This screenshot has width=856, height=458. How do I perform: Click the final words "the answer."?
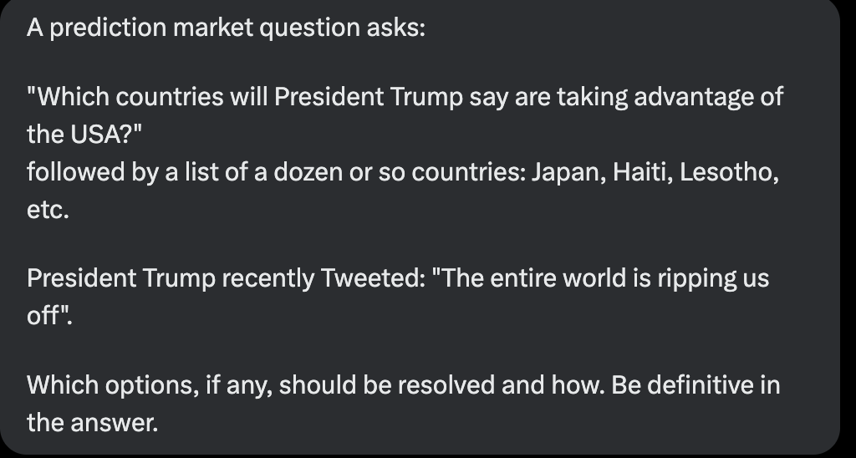pos(92,423)
